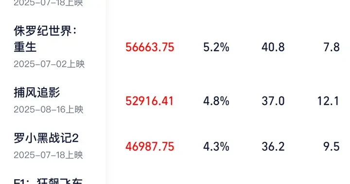350x184 pixels.
Task: Click the 7.8 value in the first row
Action: pos(332,47)
